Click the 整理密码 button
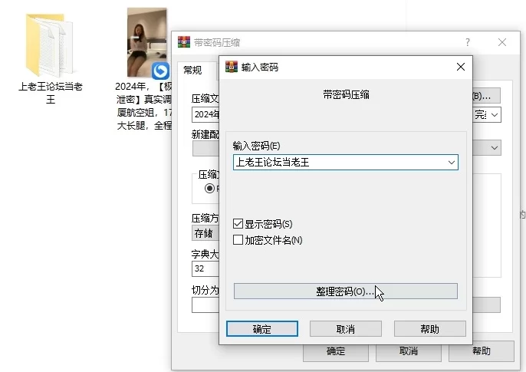Screen dimensions: 526x372 (345, 291)
